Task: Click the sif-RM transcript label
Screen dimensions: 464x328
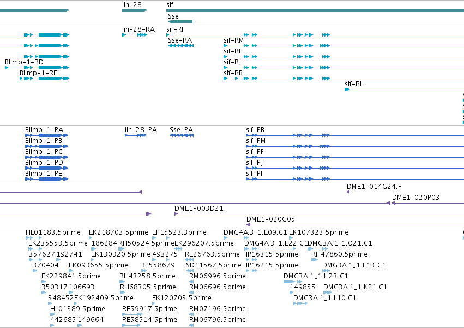Action: (x=233, y=40)
